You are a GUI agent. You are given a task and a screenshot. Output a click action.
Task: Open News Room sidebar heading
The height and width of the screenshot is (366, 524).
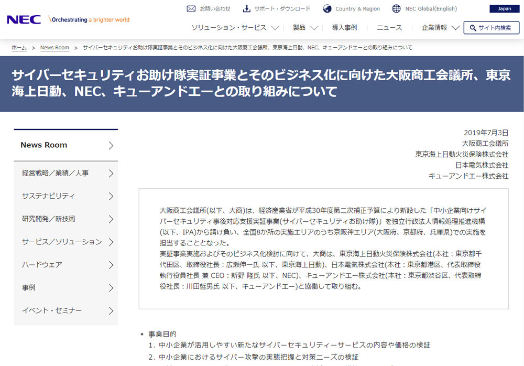pos(44,145)
